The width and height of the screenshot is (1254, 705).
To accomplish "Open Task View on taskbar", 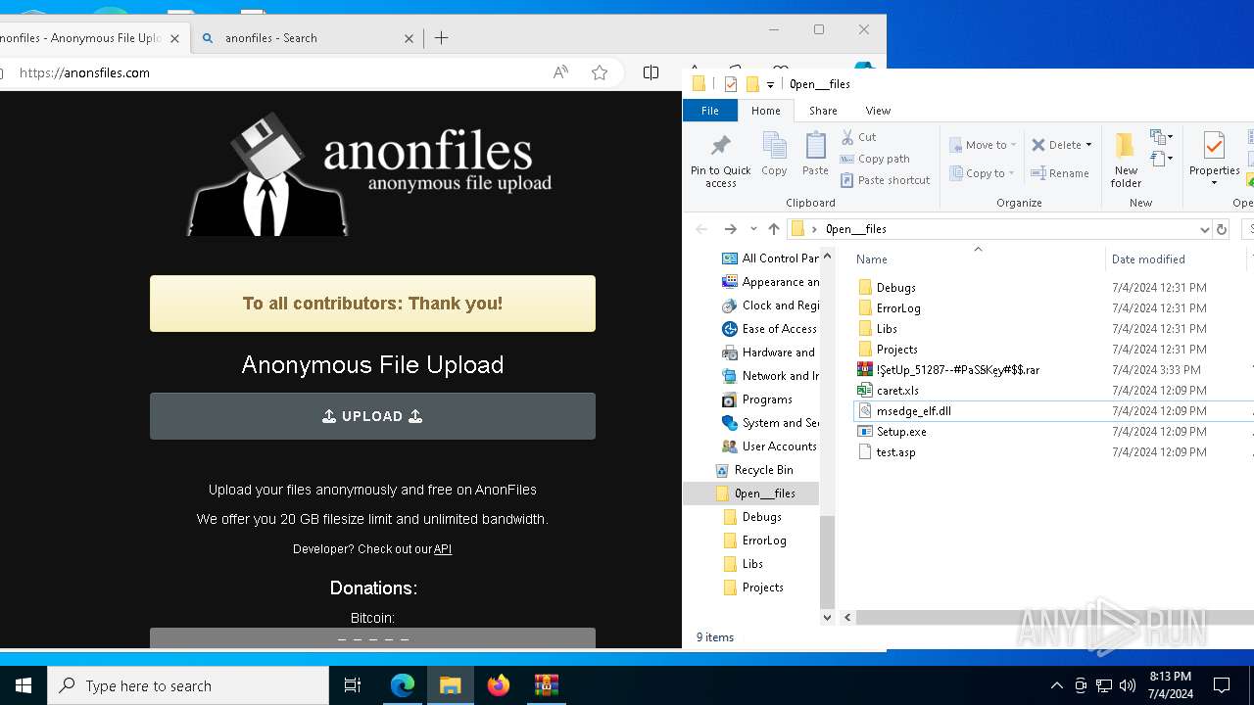I will tap(353, 685).
